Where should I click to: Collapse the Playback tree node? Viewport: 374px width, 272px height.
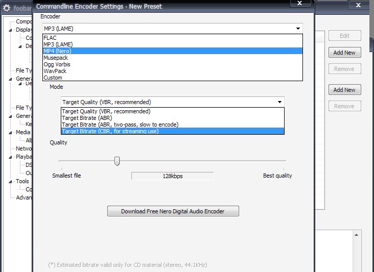pos(10,157)
